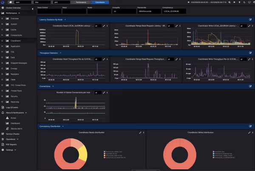Click the Silence Alerts bell icon

8,128
